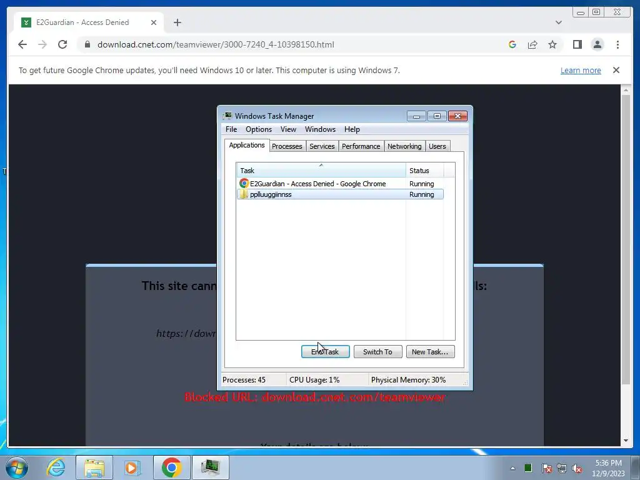Viewport: 640px width, 480px height.
Task: Open New Task dialog button
Action: pyautogui.click(x=430, y=351)
